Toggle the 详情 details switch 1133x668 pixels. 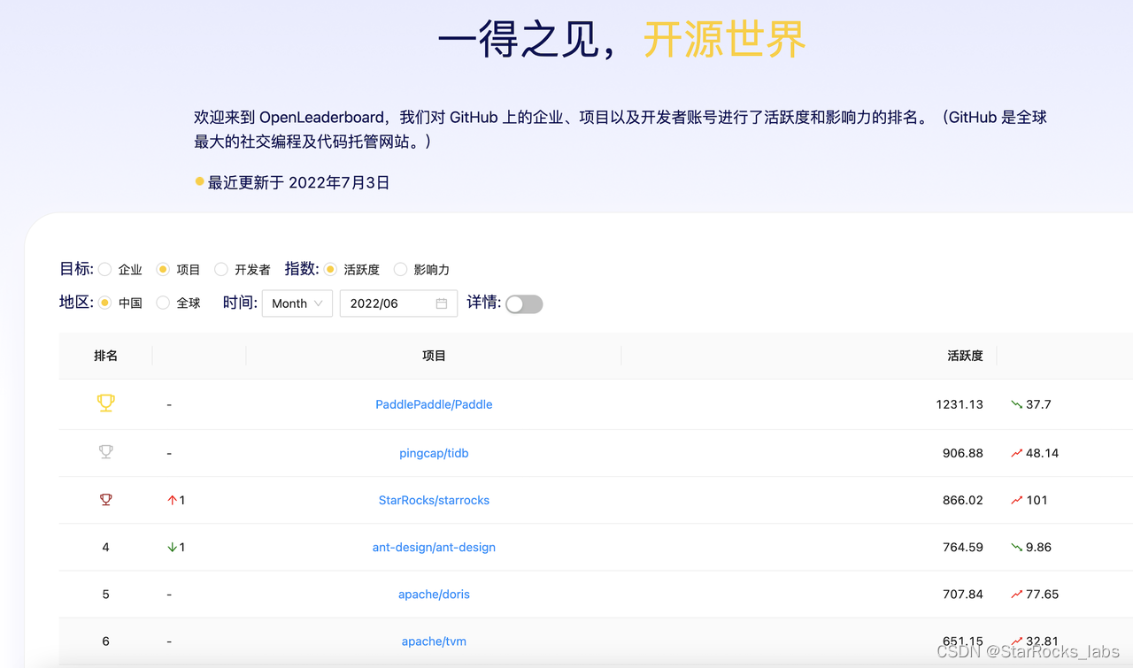tap(524, 304)
